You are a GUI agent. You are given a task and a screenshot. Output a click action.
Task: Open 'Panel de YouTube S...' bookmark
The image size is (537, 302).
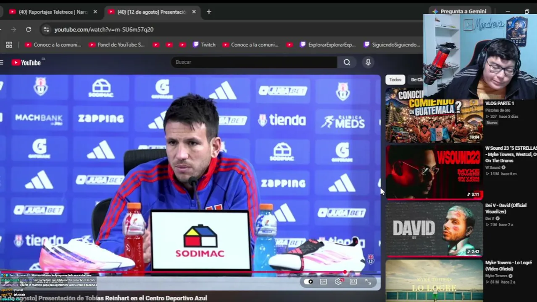pos(117,44)
